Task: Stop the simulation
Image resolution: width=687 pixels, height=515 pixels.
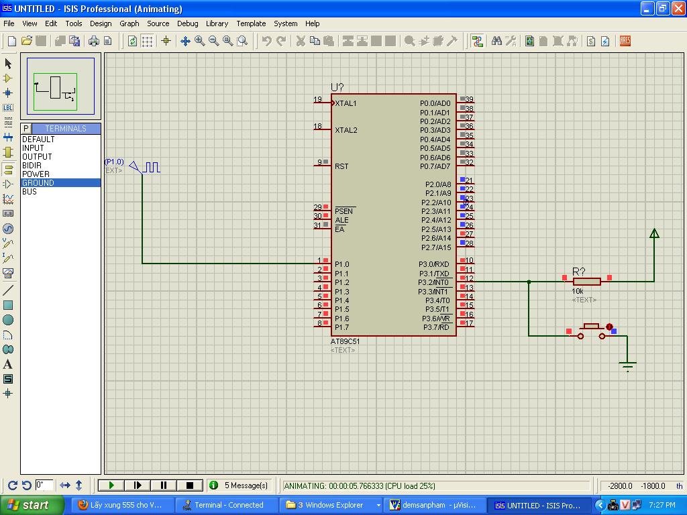Action: click(x=190, y=485)
